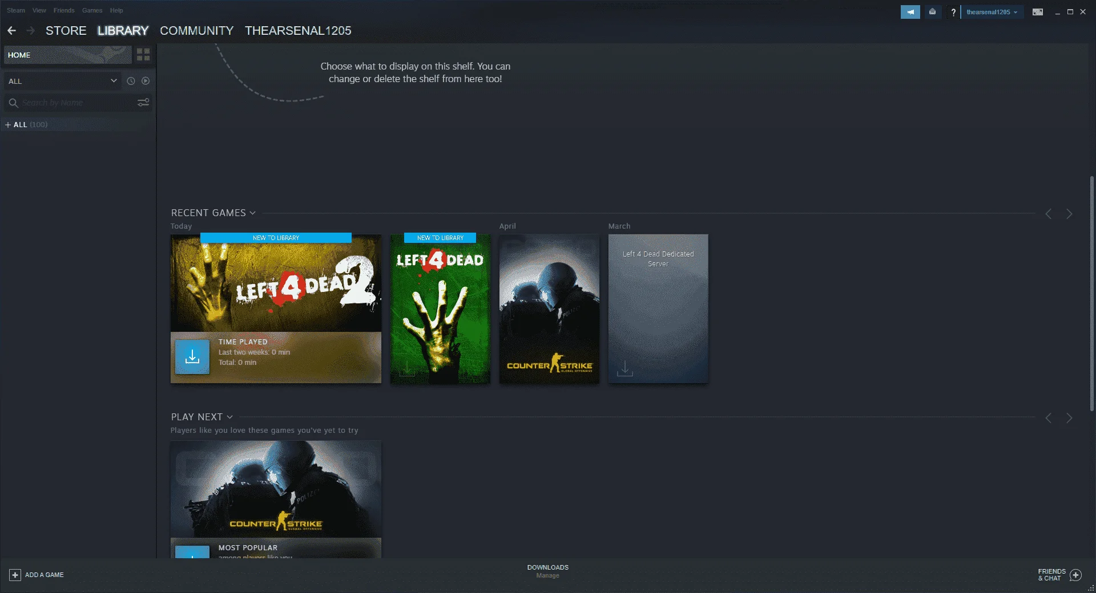This screenshot has height=593, width=1096.
Task: Open the help question mark icon
Action: pos(953,12)
